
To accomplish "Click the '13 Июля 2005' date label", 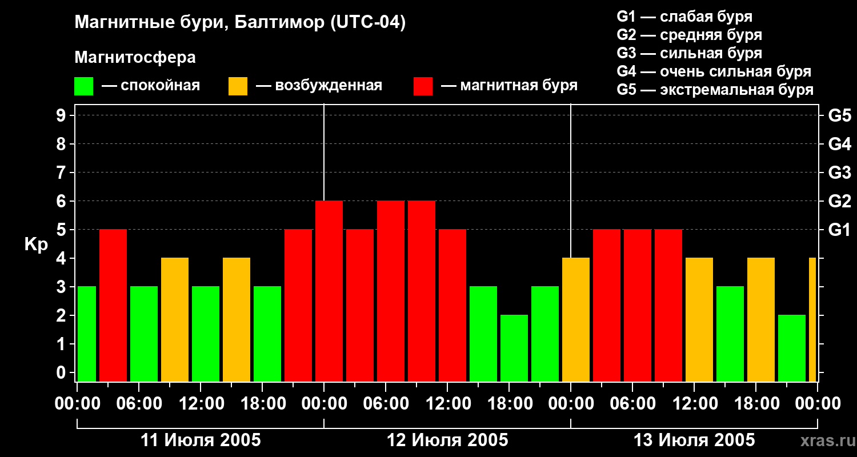I will pyautogui.click(x=694, y=440).
